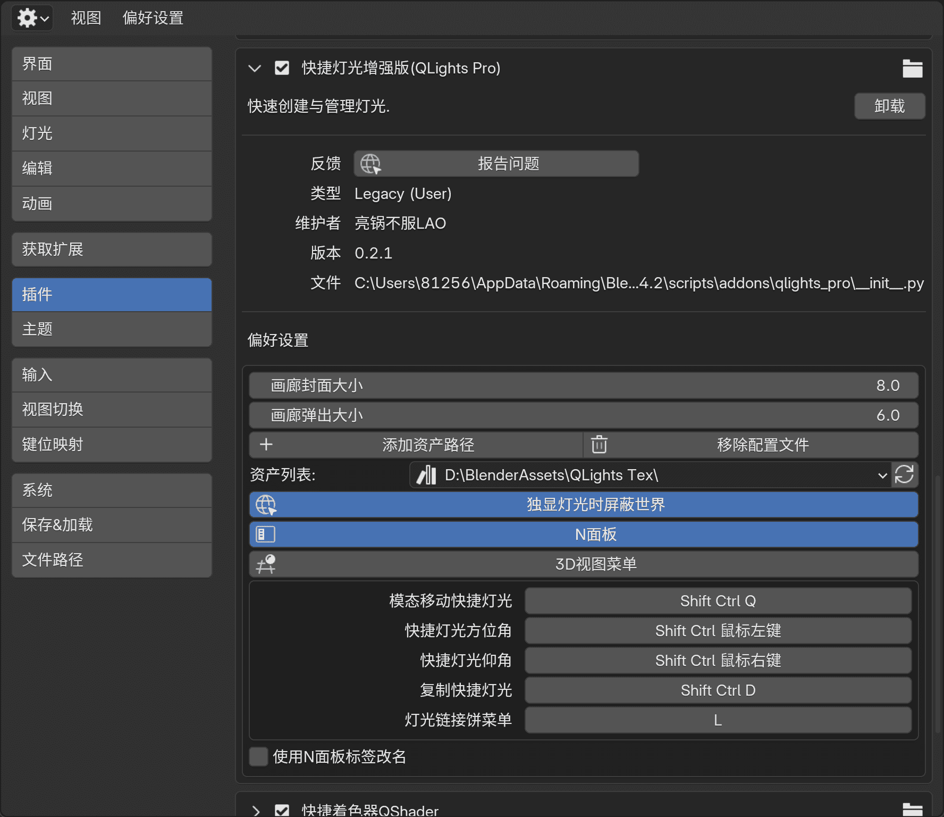Screen dimensions: 944x817
Task: Collapse the QLights Pro addon details
Action: pyautogui.click(x=255, y=68)
